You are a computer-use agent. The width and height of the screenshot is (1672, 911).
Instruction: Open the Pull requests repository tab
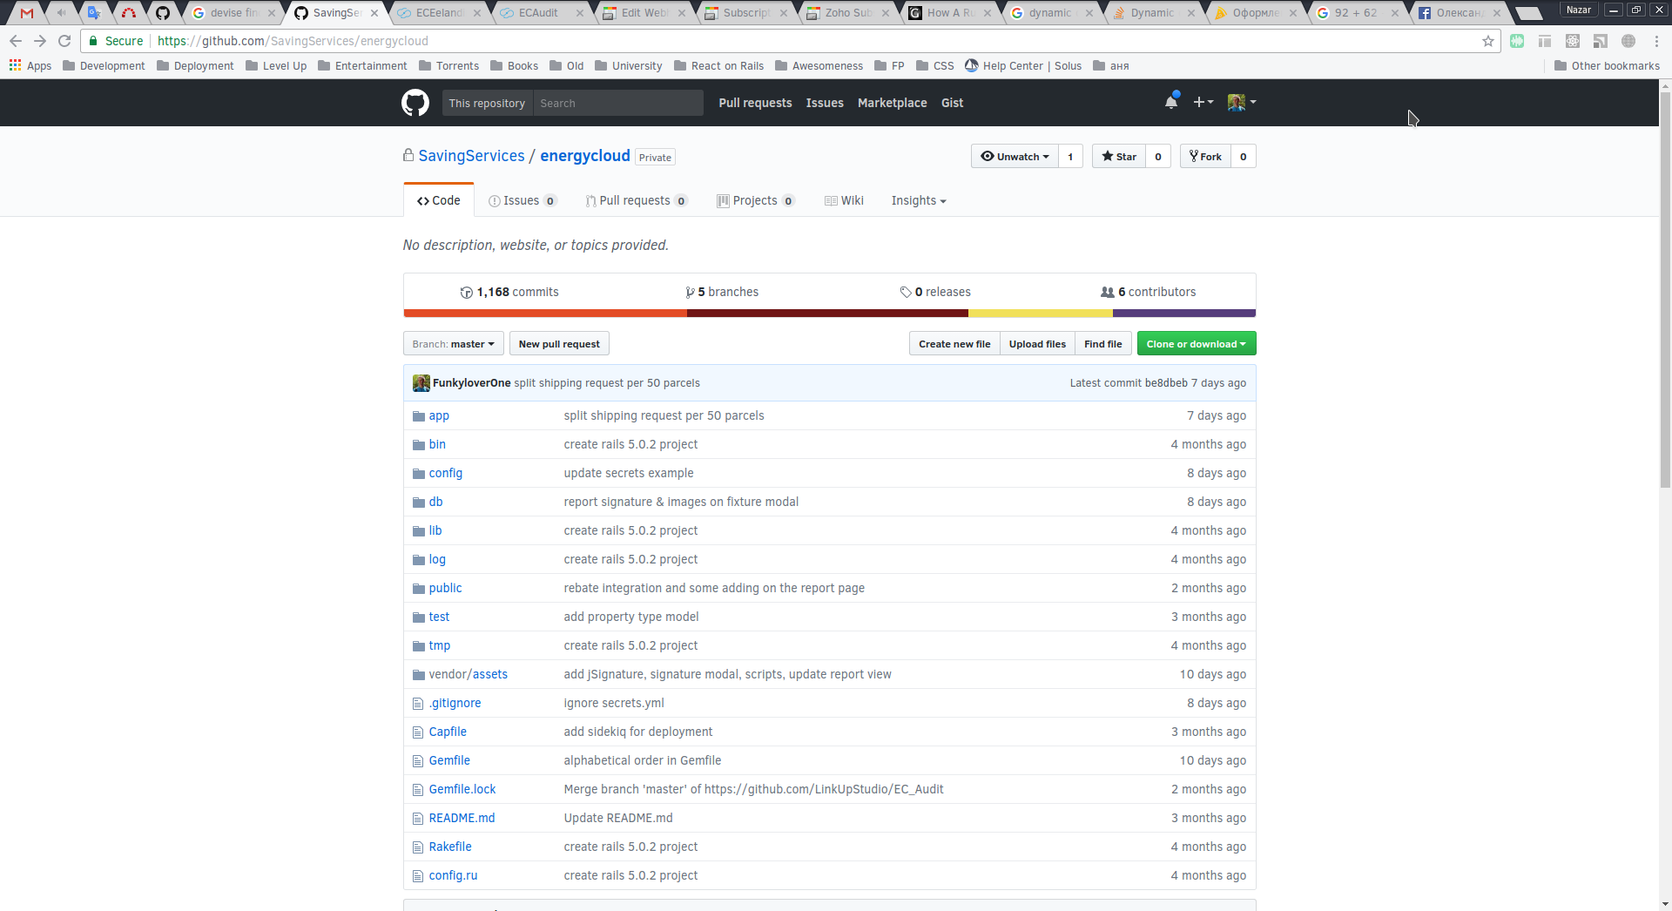[636, 200]
